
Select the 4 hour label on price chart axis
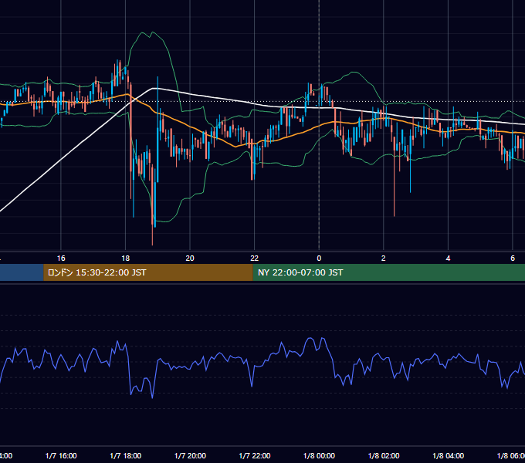448,259
